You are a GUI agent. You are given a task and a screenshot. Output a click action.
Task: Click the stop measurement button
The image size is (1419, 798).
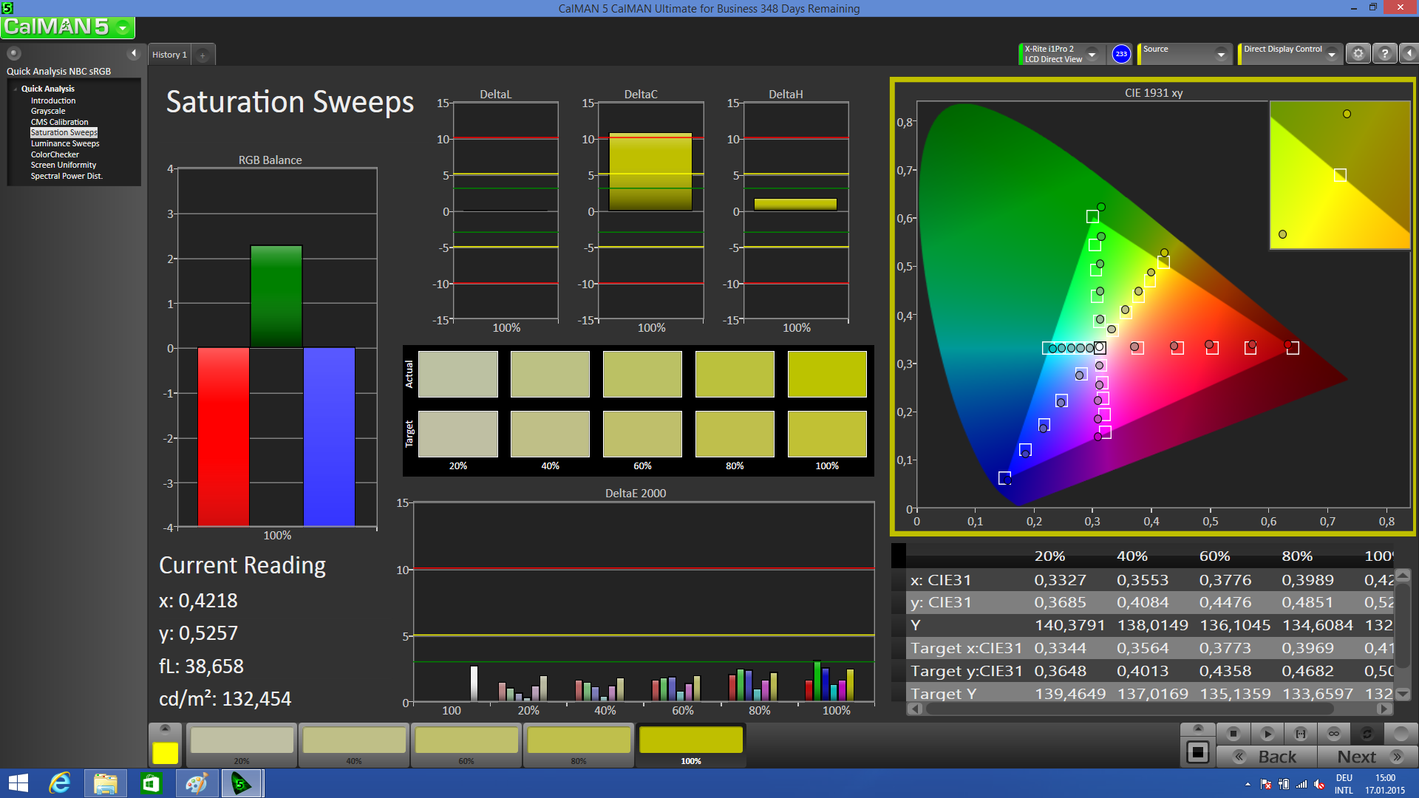1233,734
